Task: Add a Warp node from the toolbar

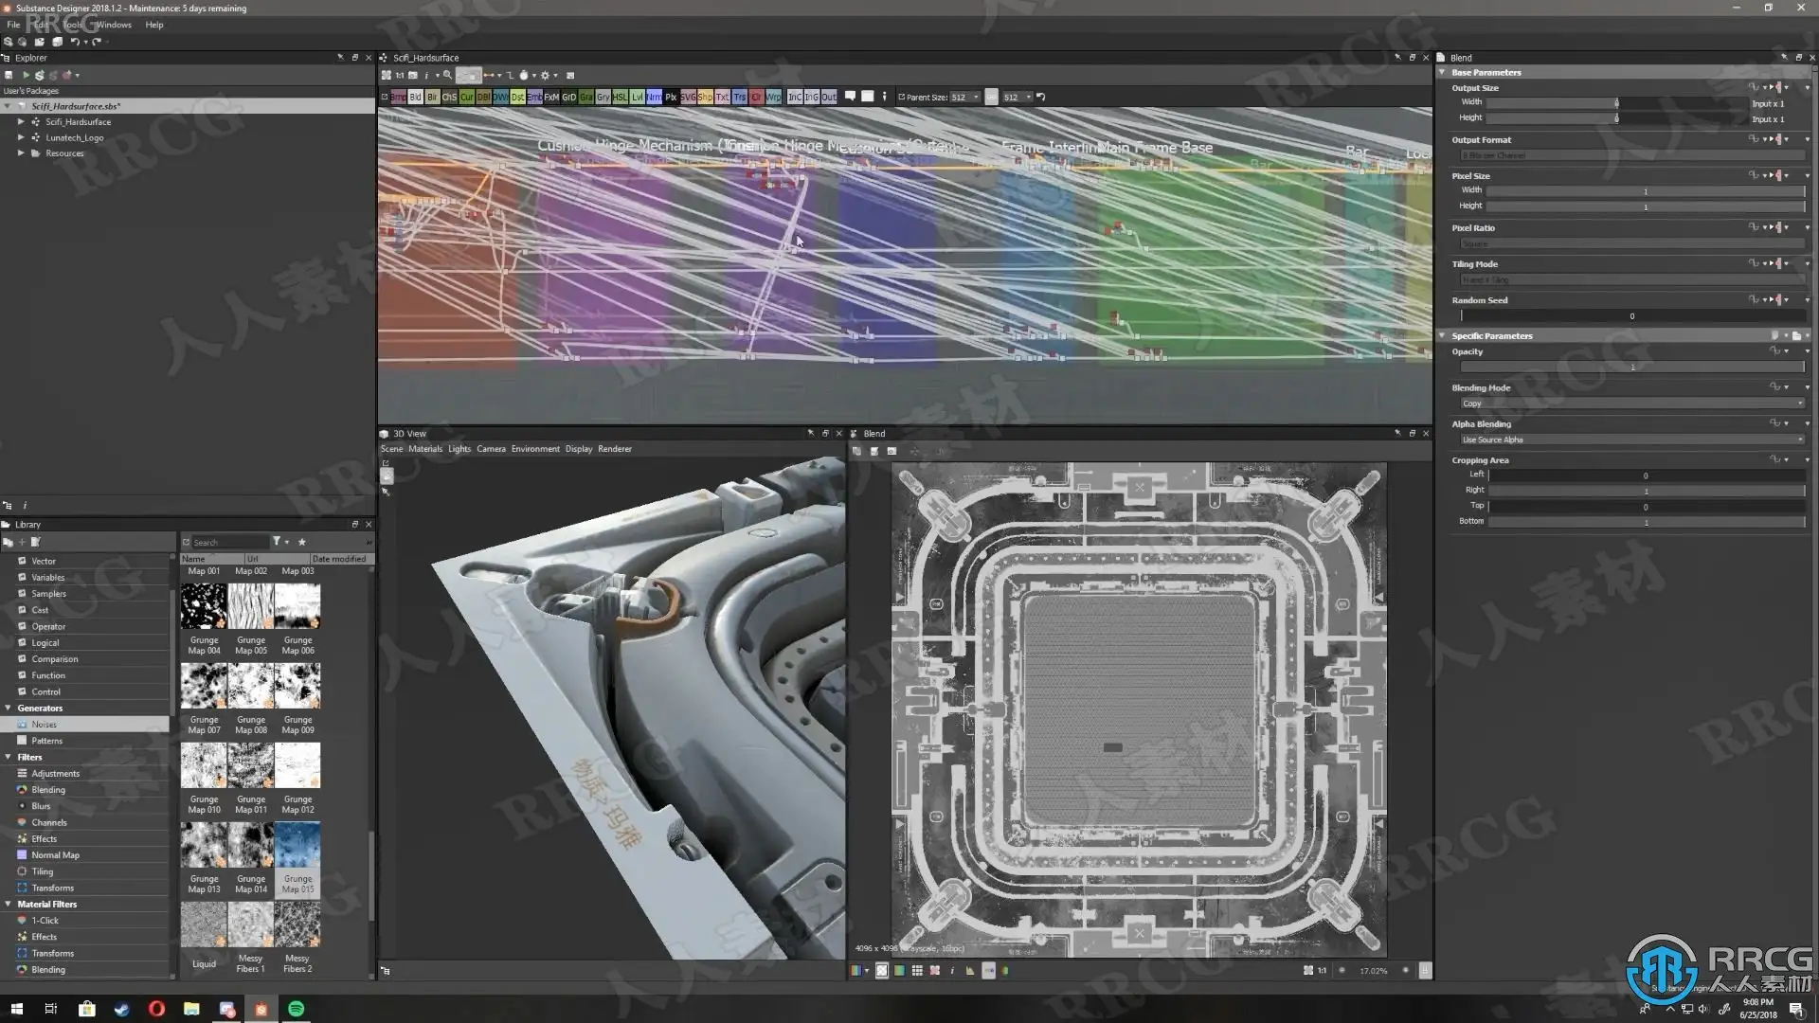Action: click(x=773, y=97)
